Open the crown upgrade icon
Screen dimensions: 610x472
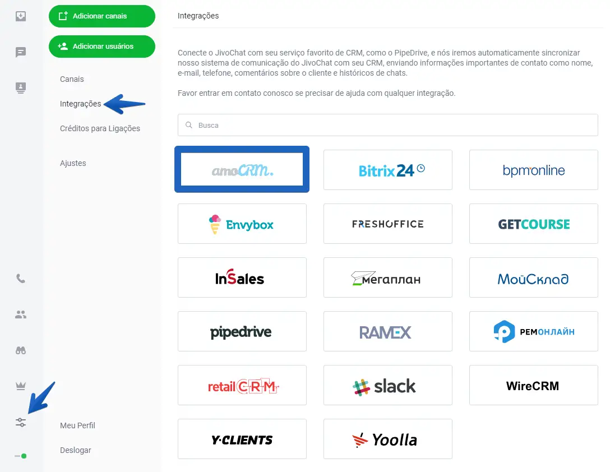pyautogui.click(x=21, y=386)
